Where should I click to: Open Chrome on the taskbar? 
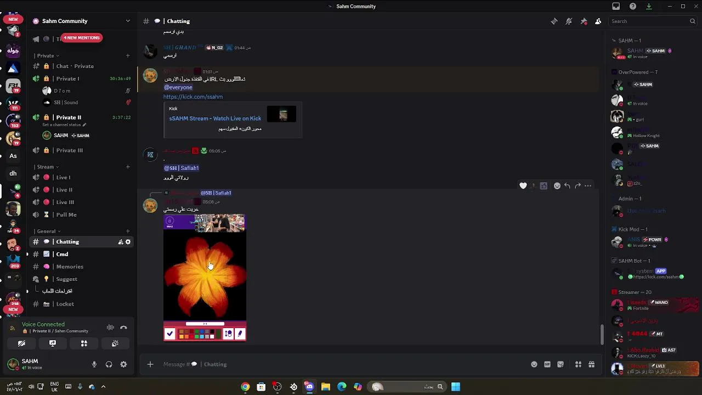(245, 387)
